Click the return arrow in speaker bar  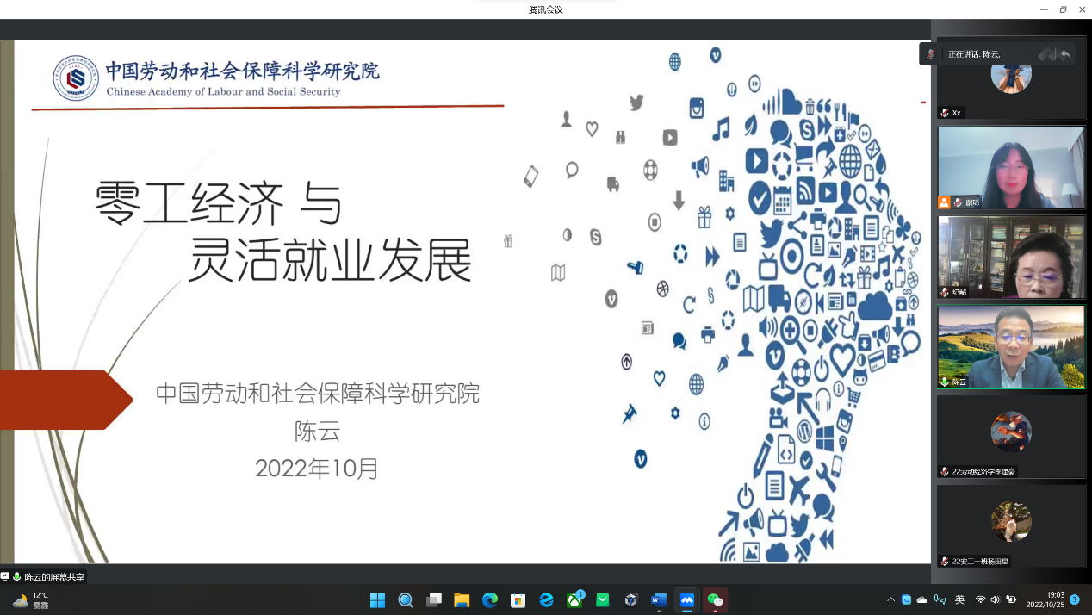point(1065,54)
